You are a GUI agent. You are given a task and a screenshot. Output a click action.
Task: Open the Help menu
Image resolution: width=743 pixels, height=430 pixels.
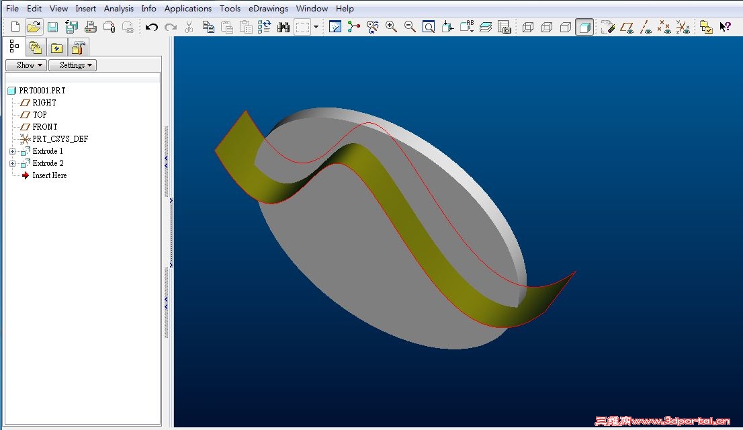coord(345,9)
